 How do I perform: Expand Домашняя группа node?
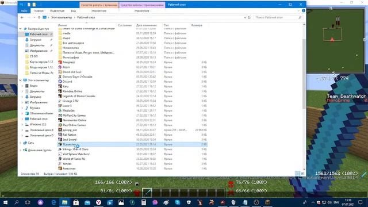[x=21, y=150]
